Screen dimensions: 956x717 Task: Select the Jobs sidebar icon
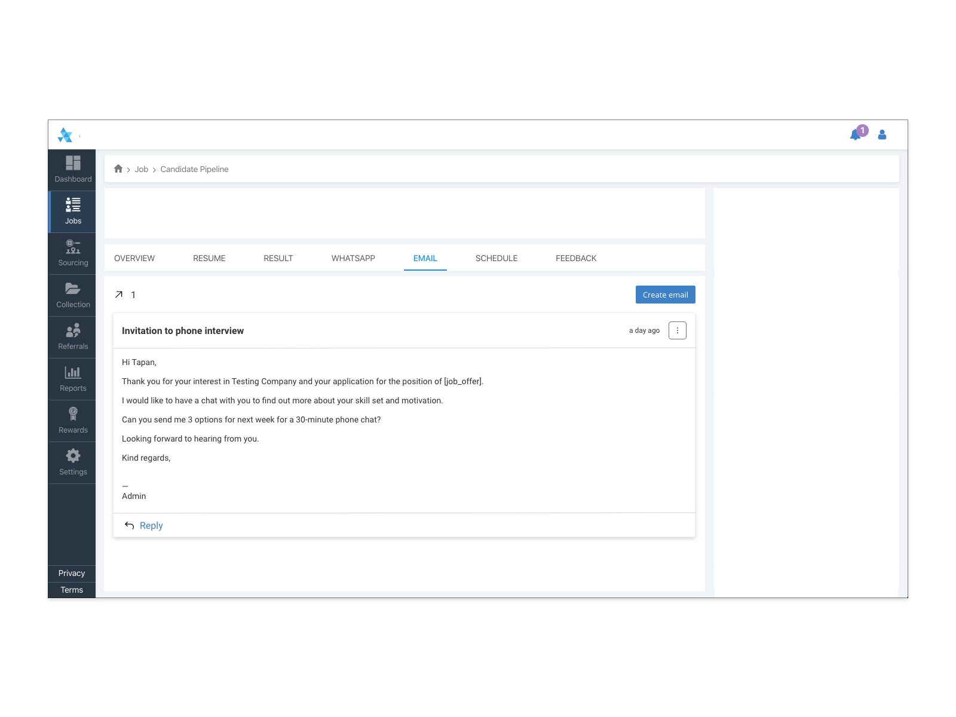coord(73,205)
